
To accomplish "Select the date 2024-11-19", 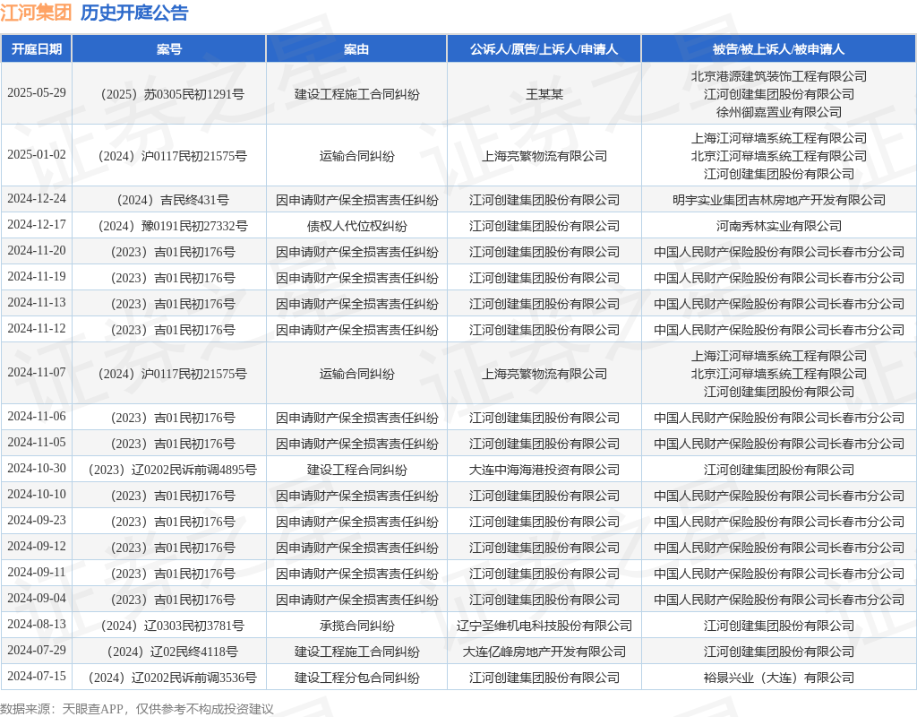I will (36, 276).
